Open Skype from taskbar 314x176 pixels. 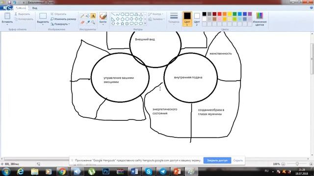148,172
